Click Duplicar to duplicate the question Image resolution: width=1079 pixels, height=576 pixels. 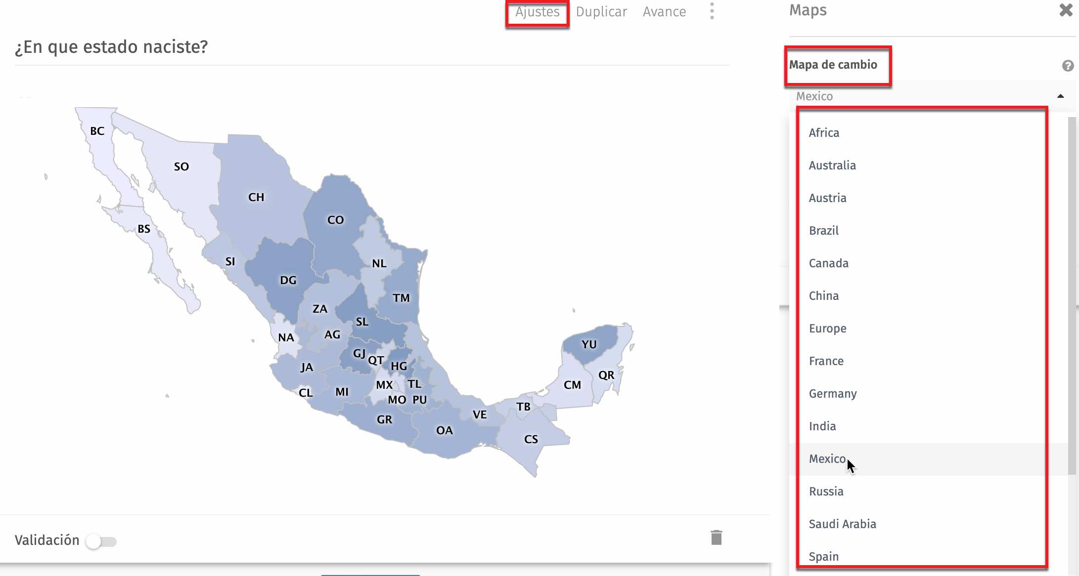[601, 11]
